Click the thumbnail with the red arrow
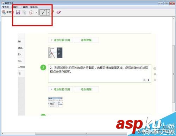 click(x=55, y=53)
